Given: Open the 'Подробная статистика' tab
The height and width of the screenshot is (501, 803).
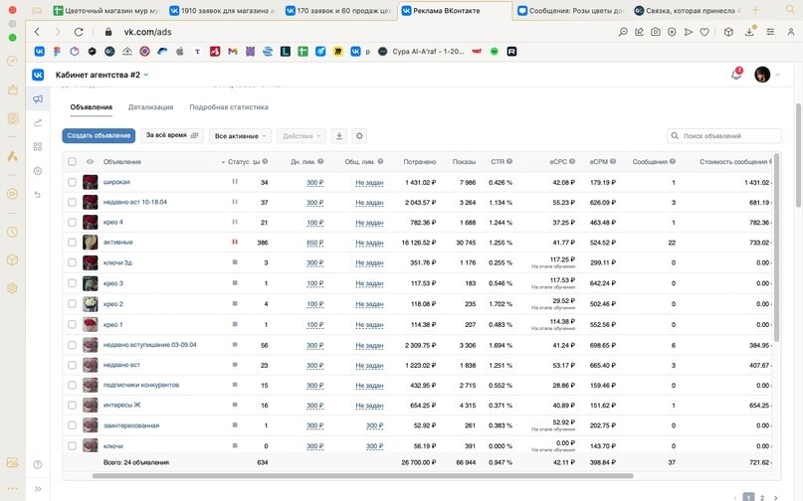Looking at the screenshot, I should click(229, 107).
